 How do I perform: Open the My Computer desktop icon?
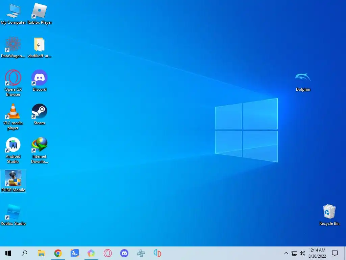(x=13, y=14)
